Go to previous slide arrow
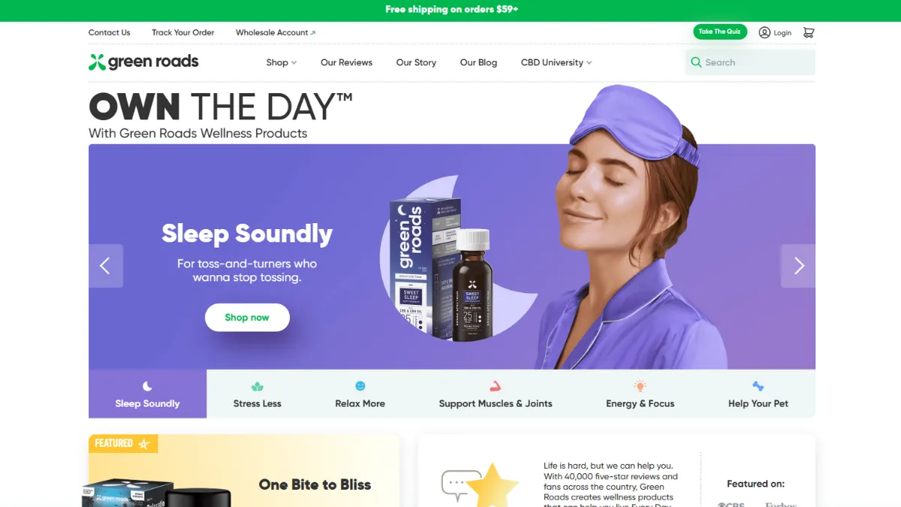The width and height of the screenshot is (901, 507). point(106,266)
